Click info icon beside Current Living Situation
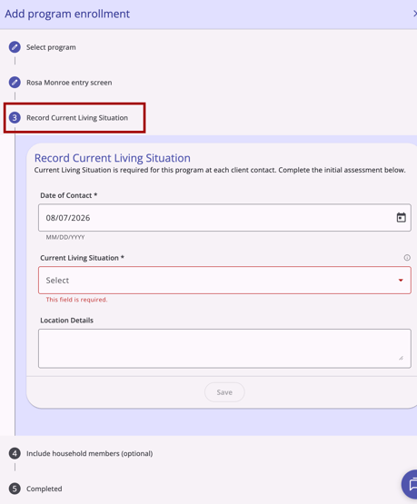 407,258
